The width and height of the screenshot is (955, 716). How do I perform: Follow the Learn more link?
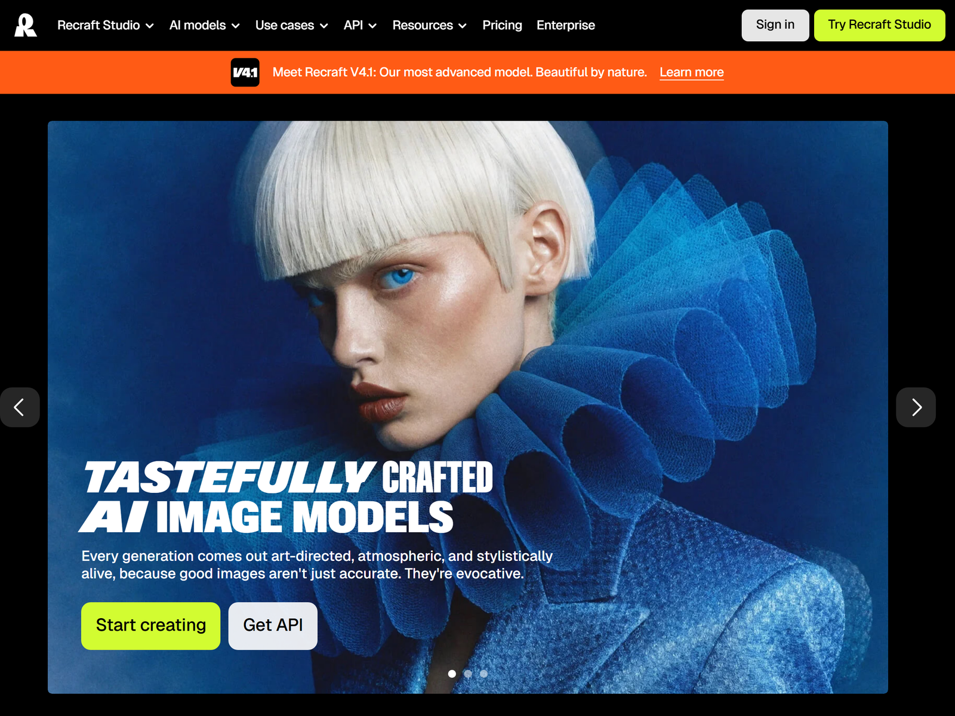(x=691, y=72)
